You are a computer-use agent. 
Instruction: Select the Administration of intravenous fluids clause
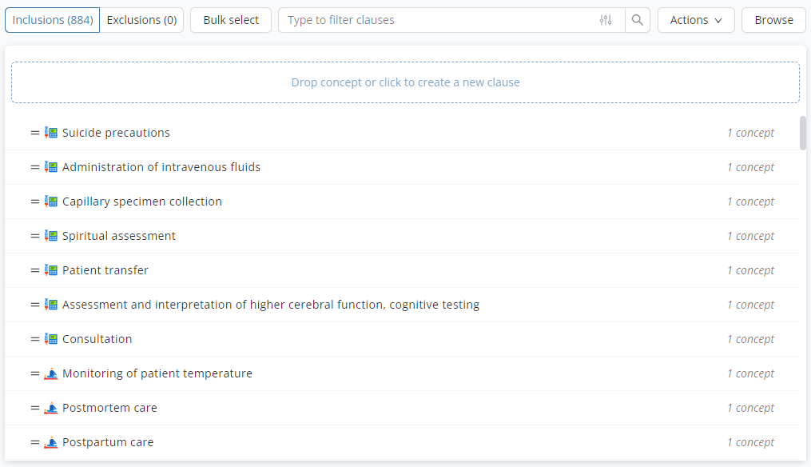161,167
